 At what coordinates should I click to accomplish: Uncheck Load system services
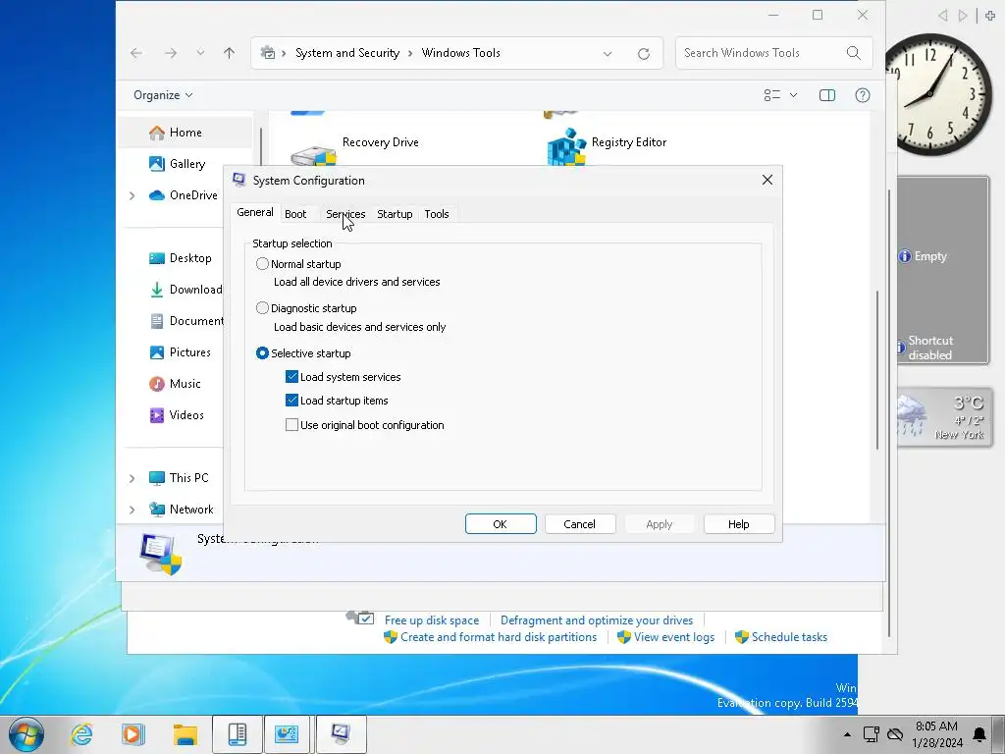[x=291, y=377]
